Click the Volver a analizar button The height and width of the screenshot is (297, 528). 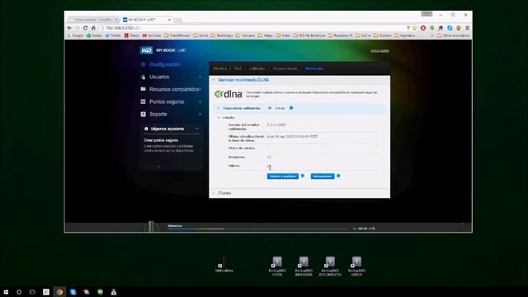pyautogui.click(x=283, y=176)
